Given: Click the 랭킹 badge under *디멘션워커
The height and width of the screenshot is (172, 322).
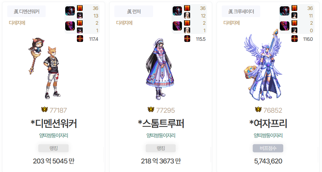Looking at the screenshot, I should click(54, 148).
